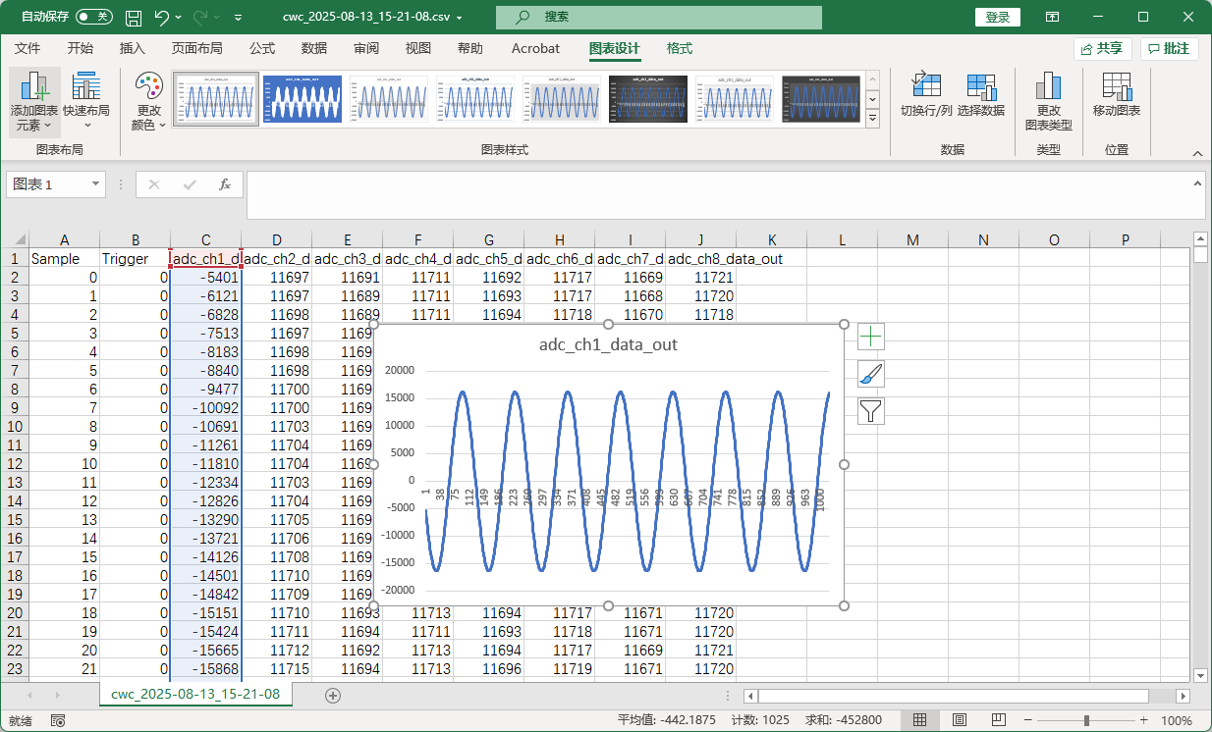Screen dimensions: 1212x732
Task: Select the blue-background chart style thumbnail
Action: (303, 99)
